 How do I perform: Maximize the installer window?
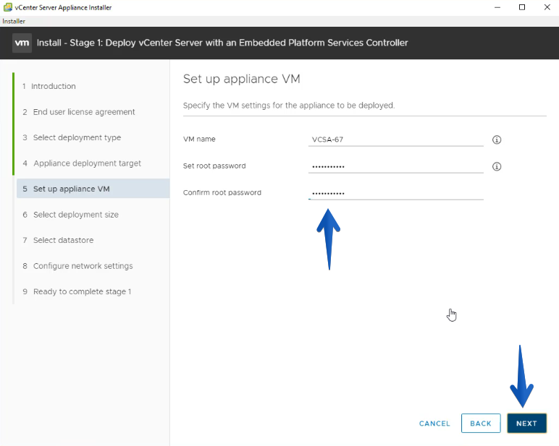522,7
